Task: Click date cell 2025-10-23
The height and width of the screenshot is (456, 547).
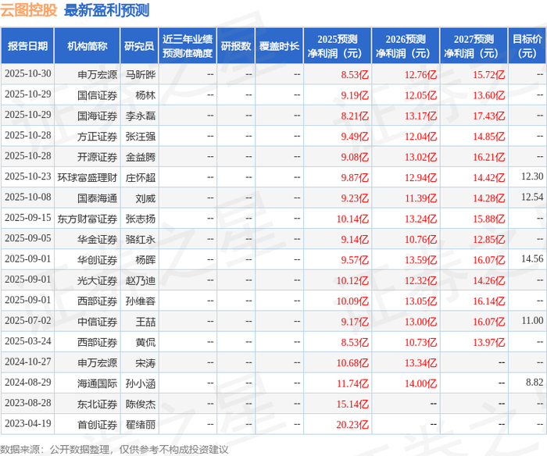Action: (28, 176)
